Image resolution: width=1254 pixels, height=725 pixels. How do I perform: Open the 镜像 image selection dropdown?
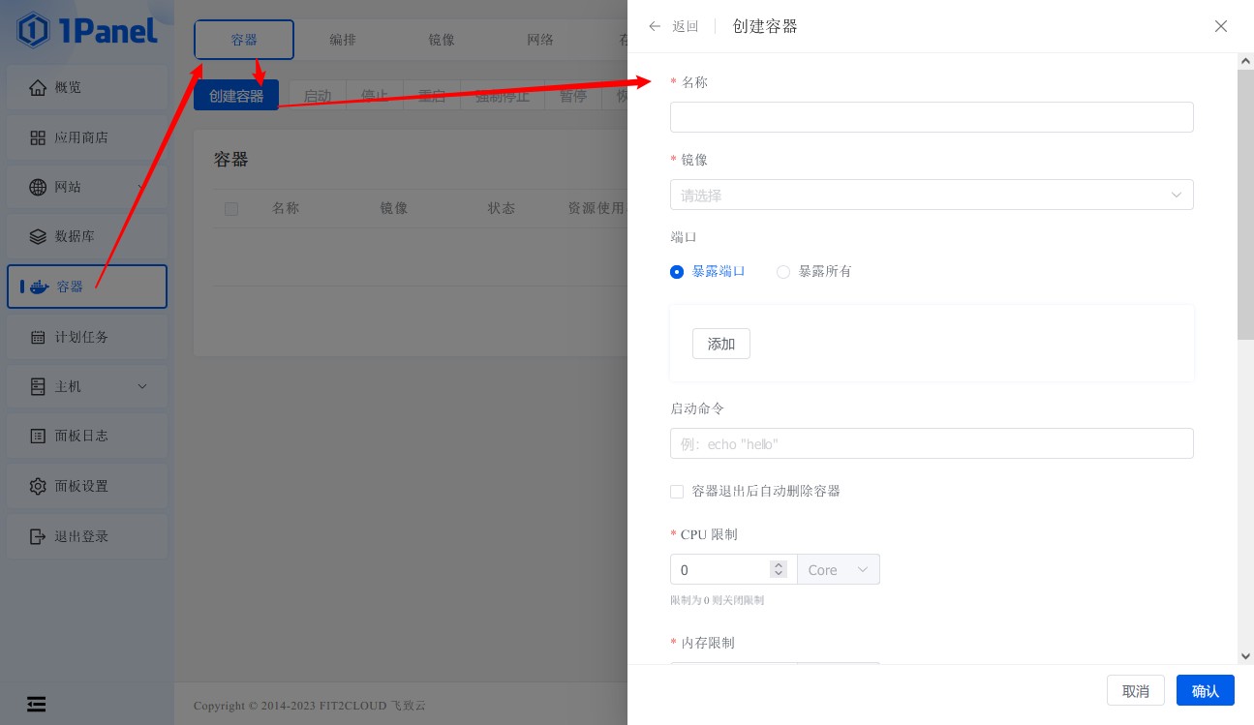click(931, 195)
